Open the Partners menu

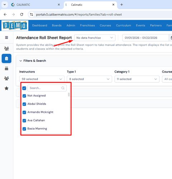click(x=156, y=25)
